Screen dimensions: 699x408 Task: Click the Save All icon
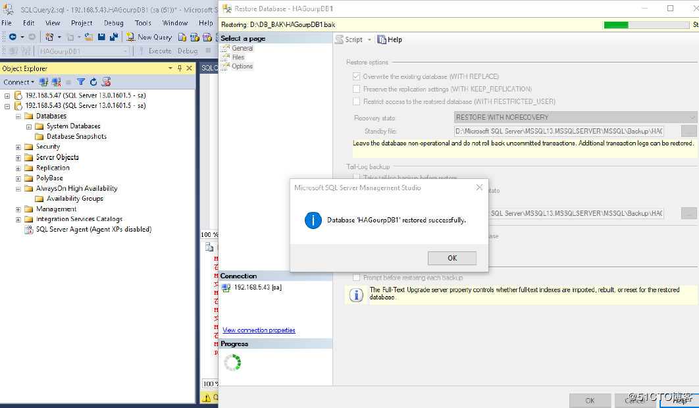(x=114, y=37)
